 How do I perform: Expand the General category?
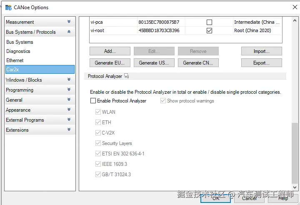coord(69,99)
